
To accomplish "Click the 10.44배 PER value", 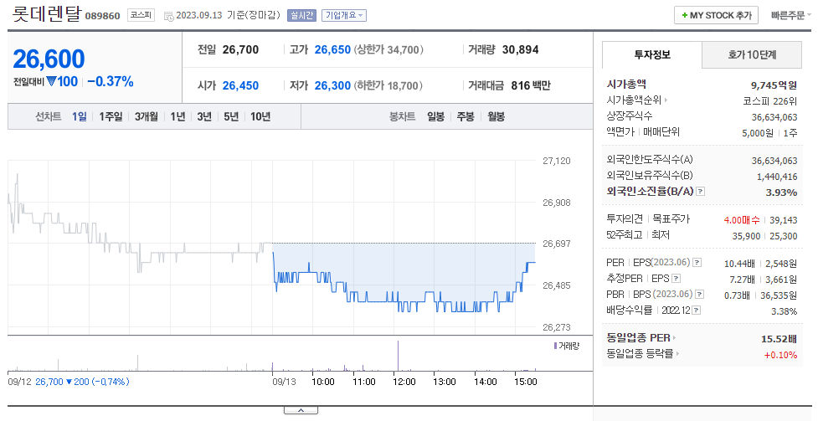I will (739, 264).
